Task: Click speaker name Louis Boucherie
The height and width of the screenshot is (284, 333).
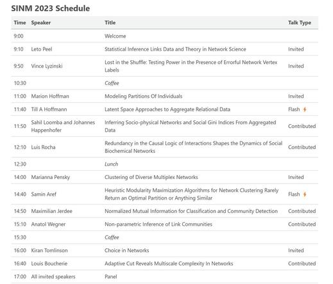Action: point(49,264)
